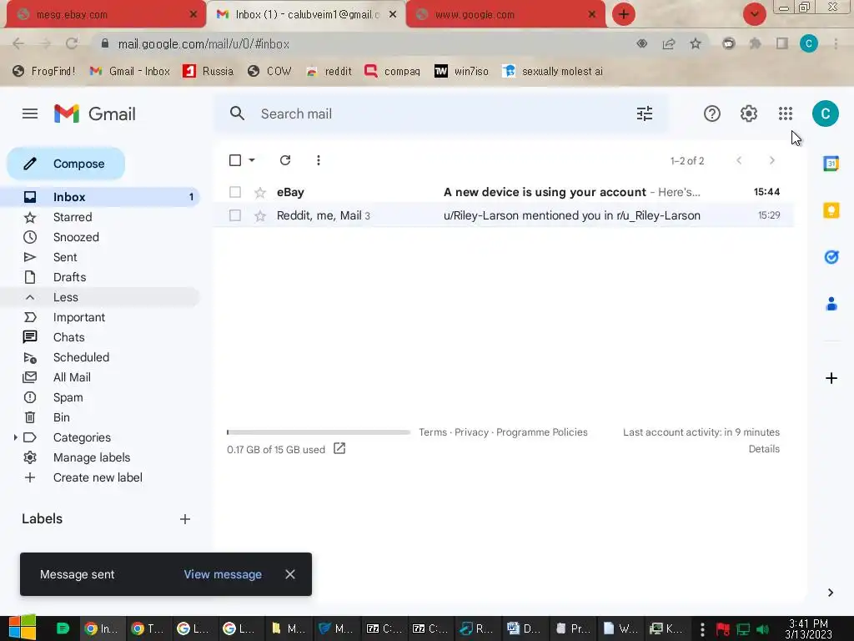
Task: Star the eBay email
Action: (260, 192)
